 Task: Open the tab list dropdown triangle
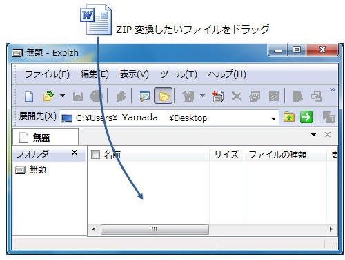point(313,134)
